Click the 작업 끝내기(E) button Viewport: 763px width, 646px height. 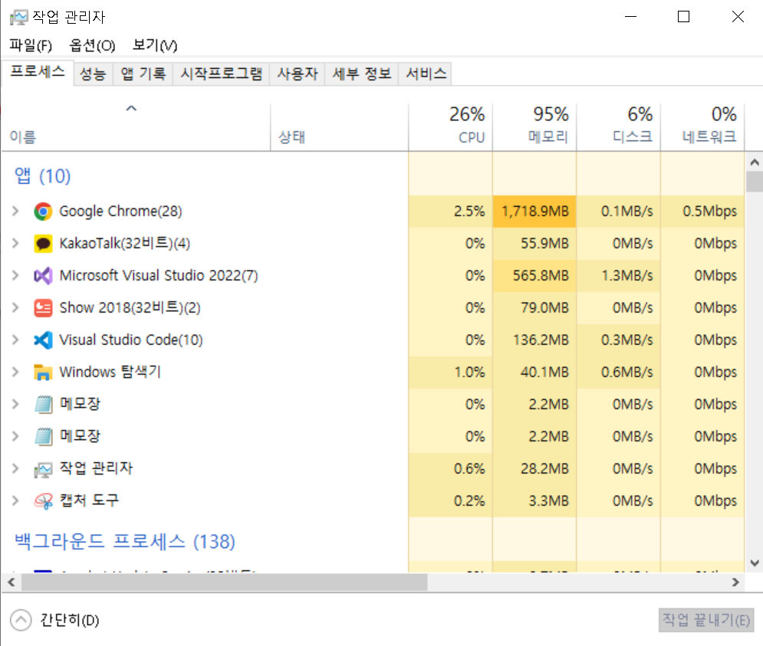[x=706, y=620]
